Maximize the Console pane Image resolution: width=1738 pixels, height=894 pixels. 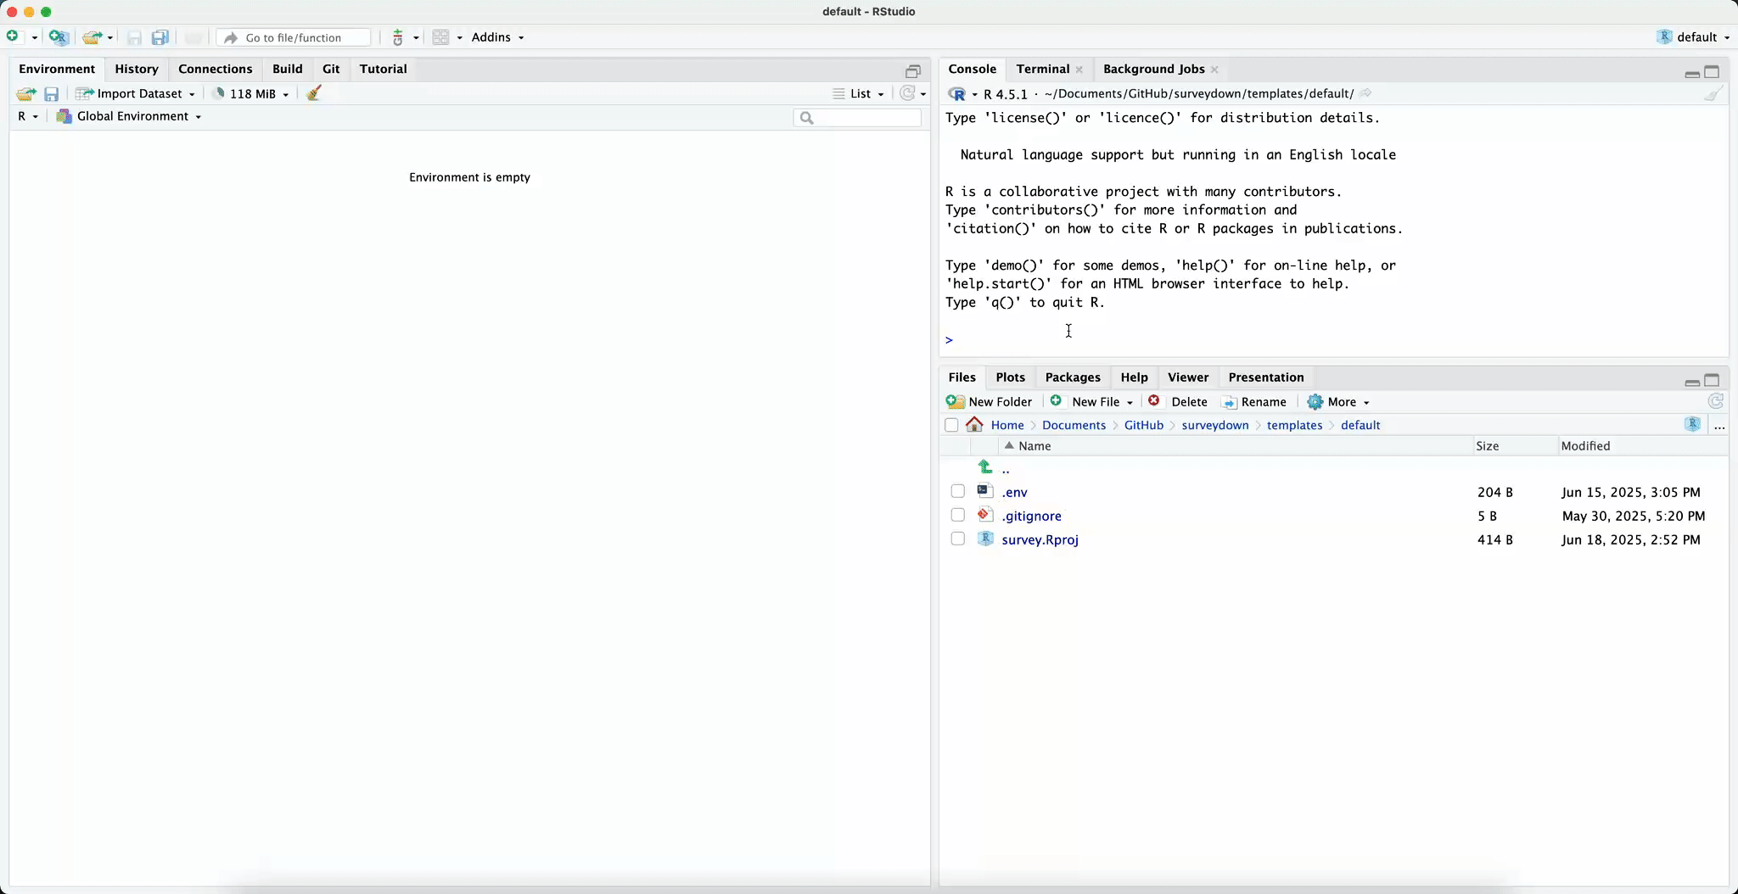pos(1713,72)
